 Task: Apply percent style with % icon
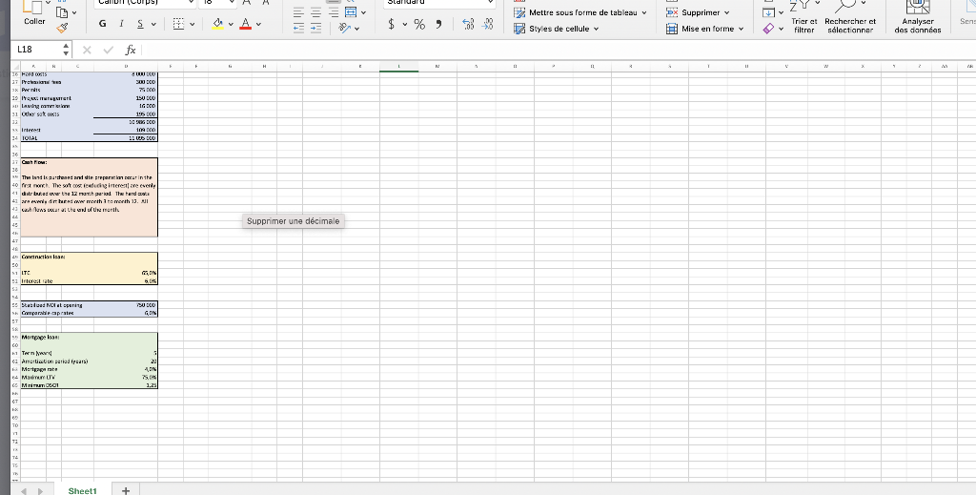(x=419, y=24)
